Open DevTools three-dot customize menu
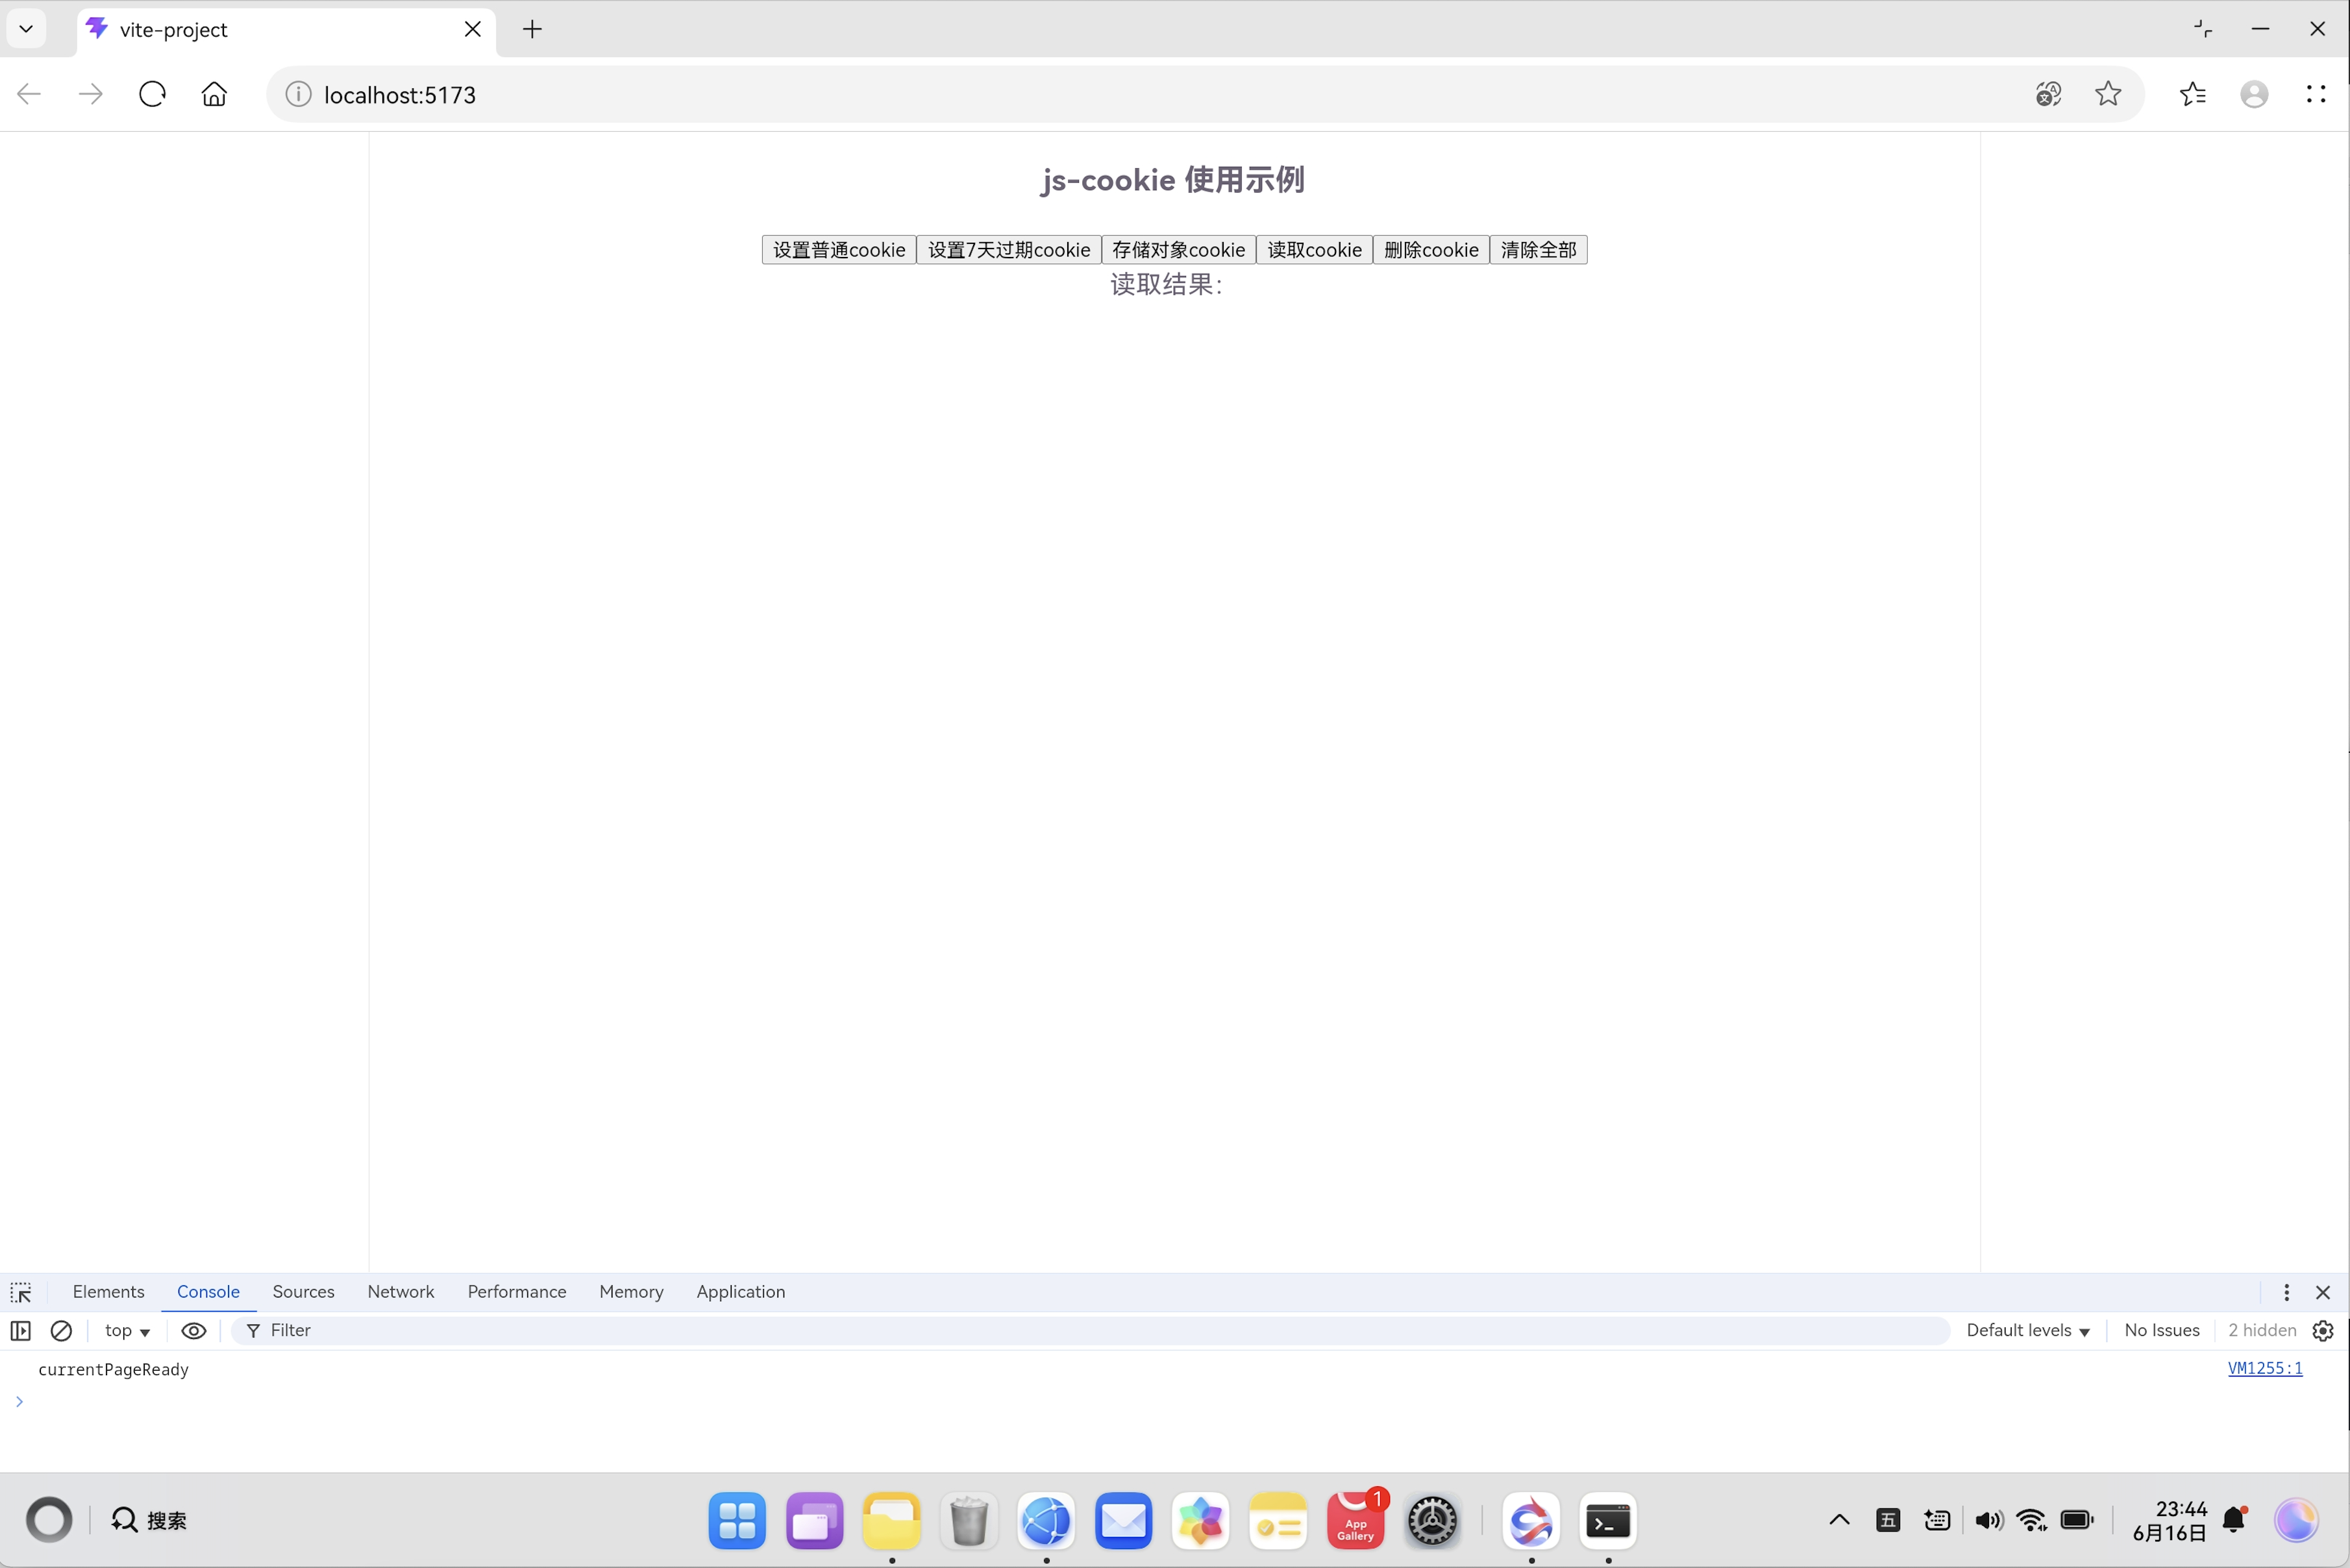Screen dimensions: 2350x1568 coord(2286,1292)
